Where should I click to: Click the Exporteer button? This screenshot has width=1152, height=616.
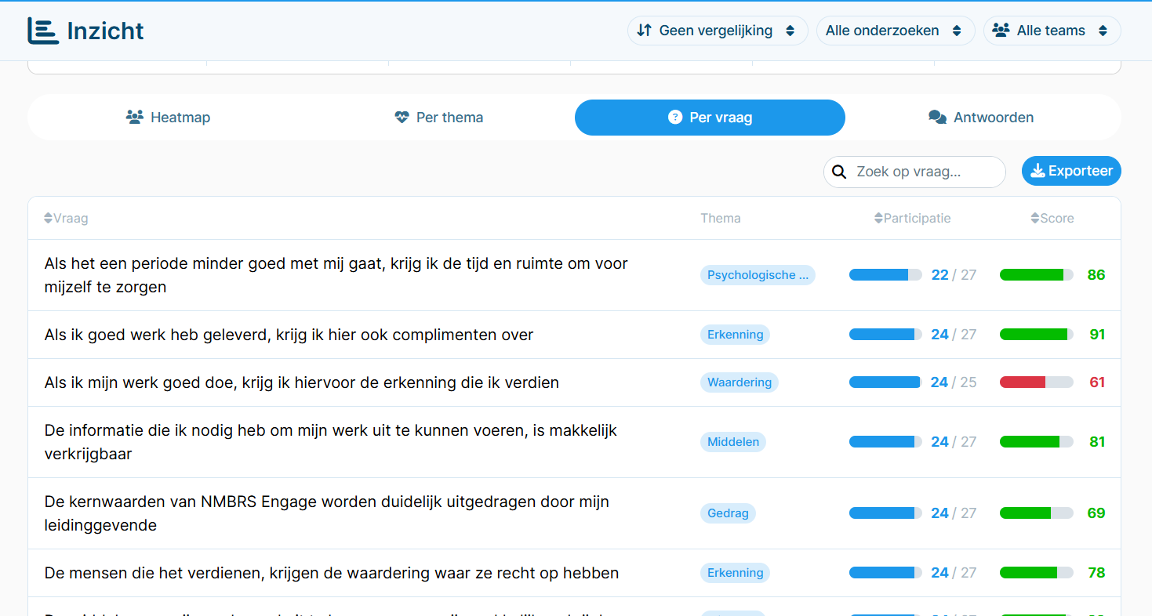[x=1071, y=171]
